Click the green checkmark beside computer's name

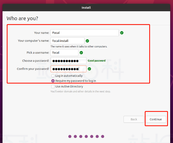(x=87, y=41)
